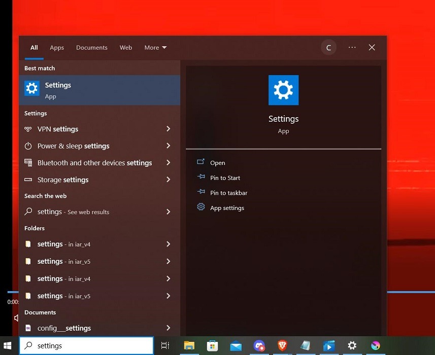This screenshot has height=355, width=435.
Task: Launch the Mail app from the taskbar
Action: coord(236,345)
